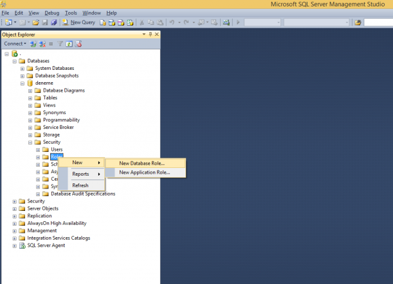Open the Reports context submenu
The width and height of the screenshot is (393, 284).
point(82,174)
